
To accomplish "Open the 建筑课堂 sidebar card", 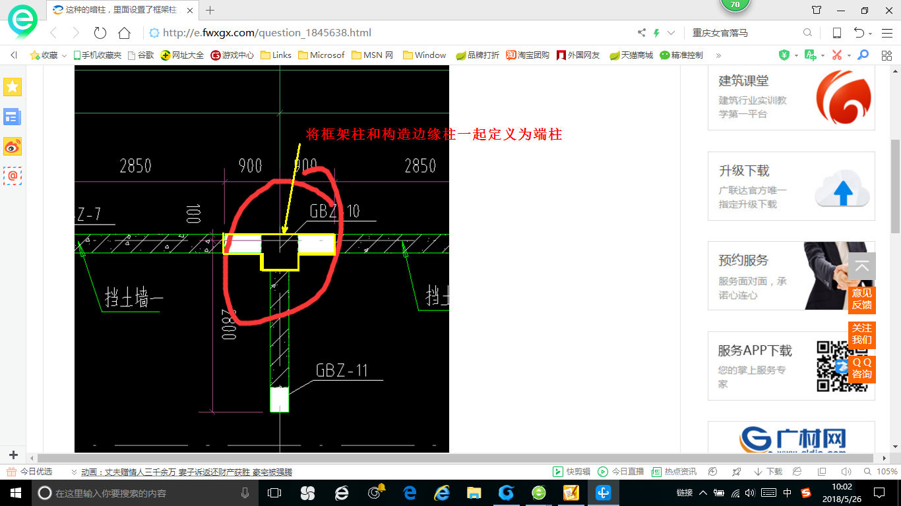I will [792, 98].
